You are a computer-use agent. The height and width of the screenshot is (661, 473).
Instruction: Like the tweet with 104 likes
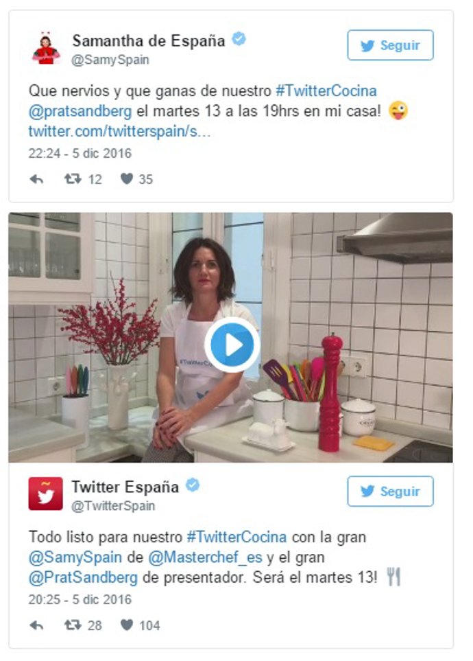tap(127, 625)
